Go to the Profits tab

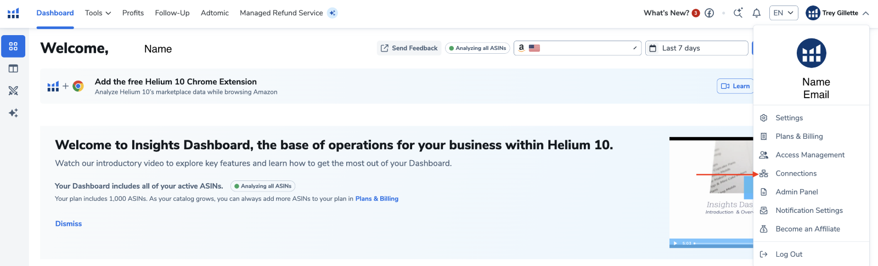point(133,13)
